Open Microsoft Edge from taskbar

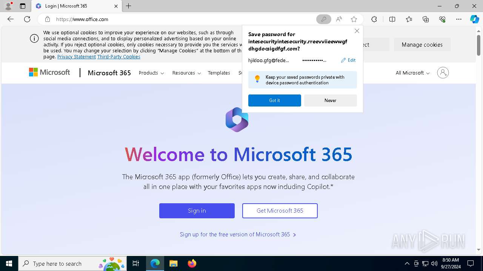(155, 263)
